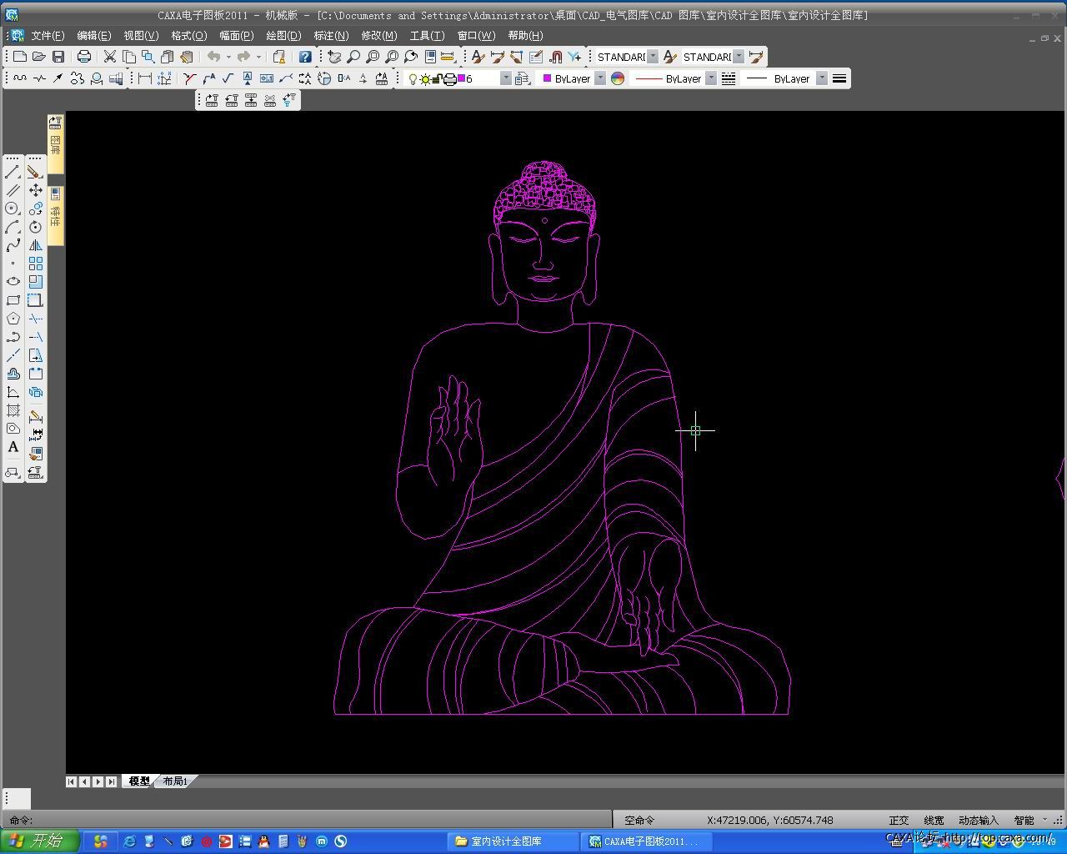The image size is (1067, 854).
Task: Go to the first layout tab arrow
Action: pos(71,781)
